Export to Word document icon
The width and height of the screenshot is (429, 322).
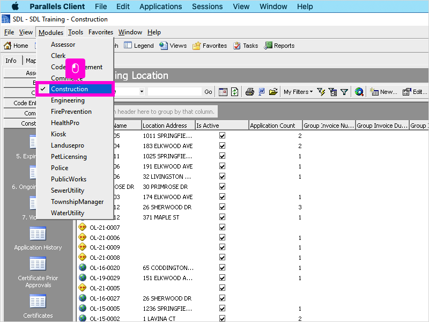(x=262, y=92)
